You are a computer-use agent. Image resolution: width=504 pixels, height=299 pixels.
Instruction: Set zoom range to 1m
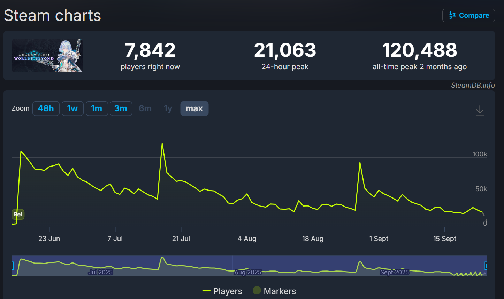[97, 108]
